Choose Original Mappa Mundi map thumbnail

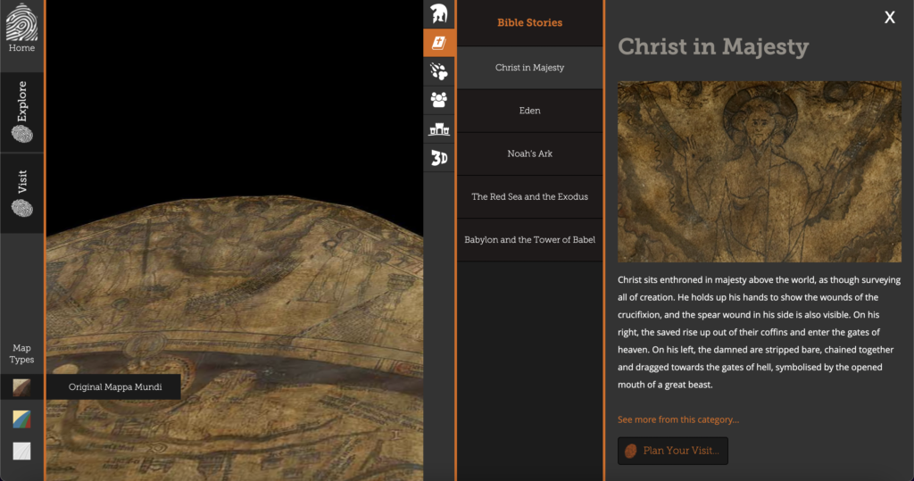21,387
